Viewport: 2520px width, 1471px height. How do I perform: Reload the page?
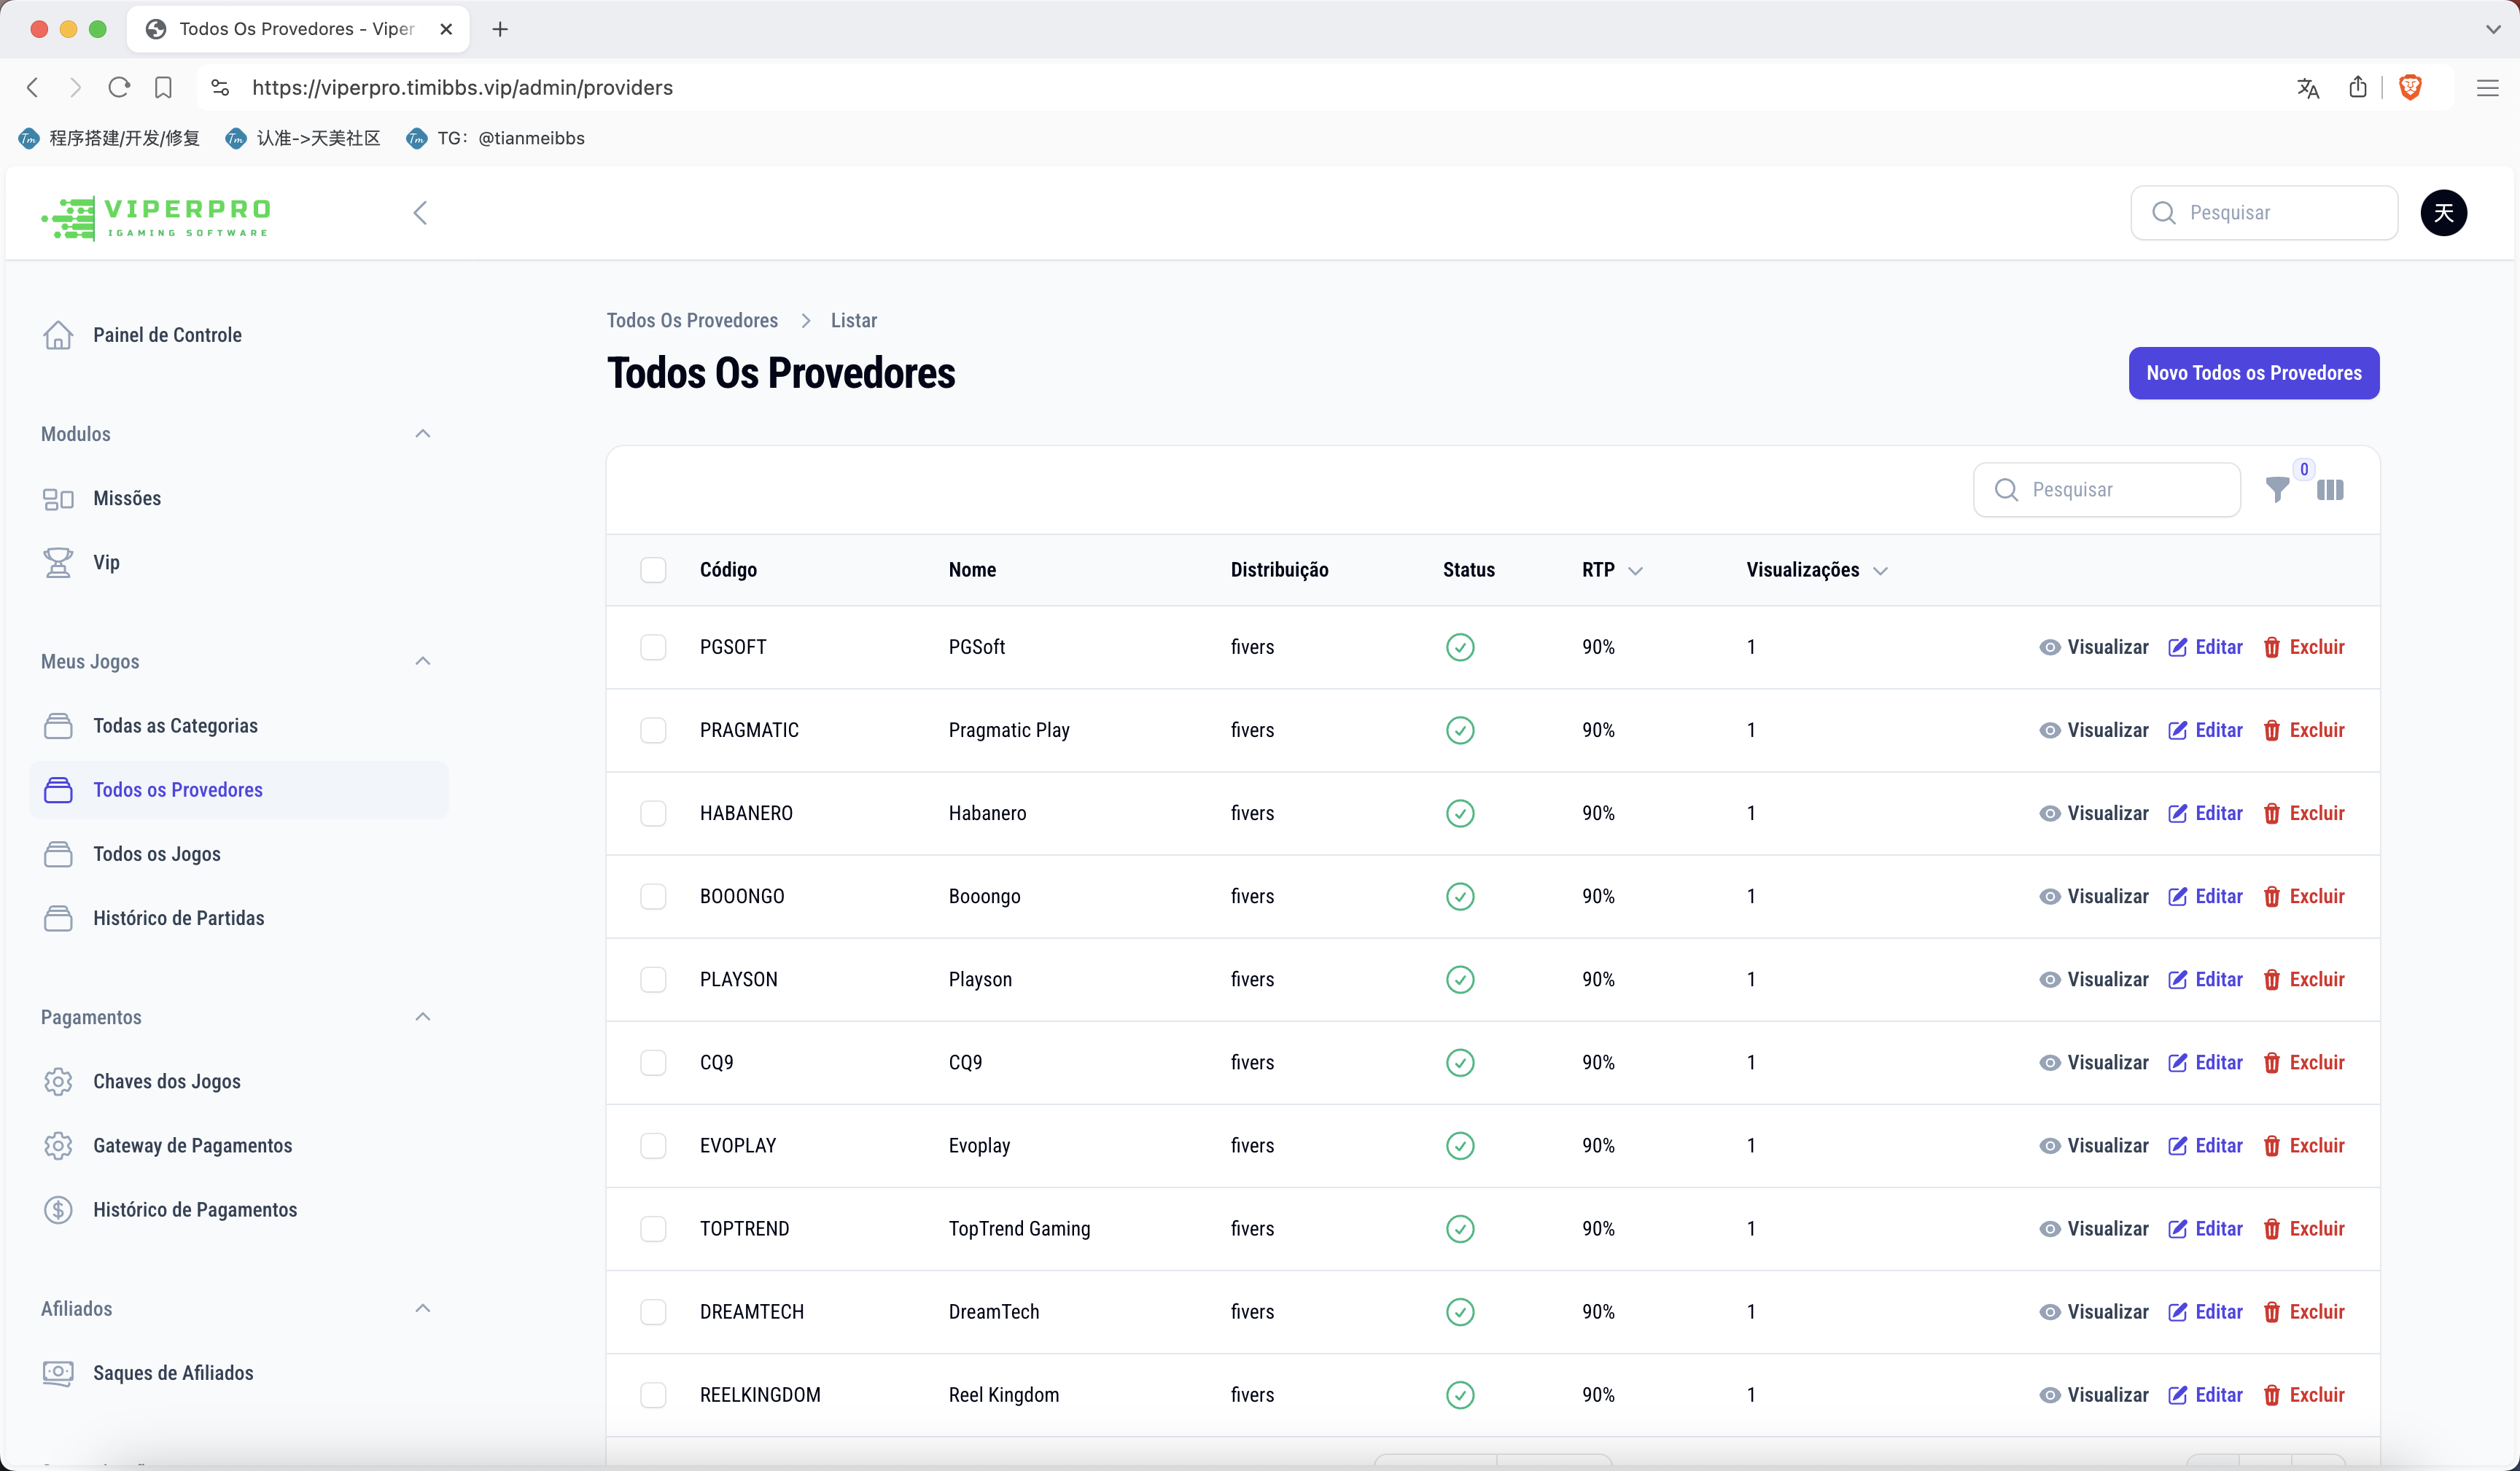click(119, 88)
